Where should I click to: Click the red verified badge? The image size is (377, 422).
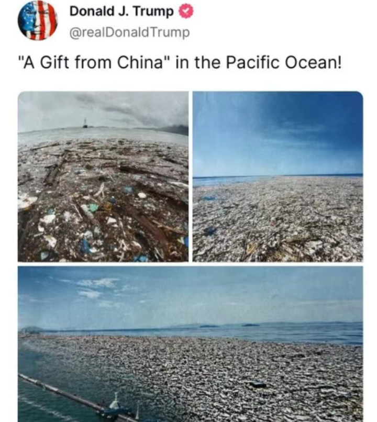(186, 13)
